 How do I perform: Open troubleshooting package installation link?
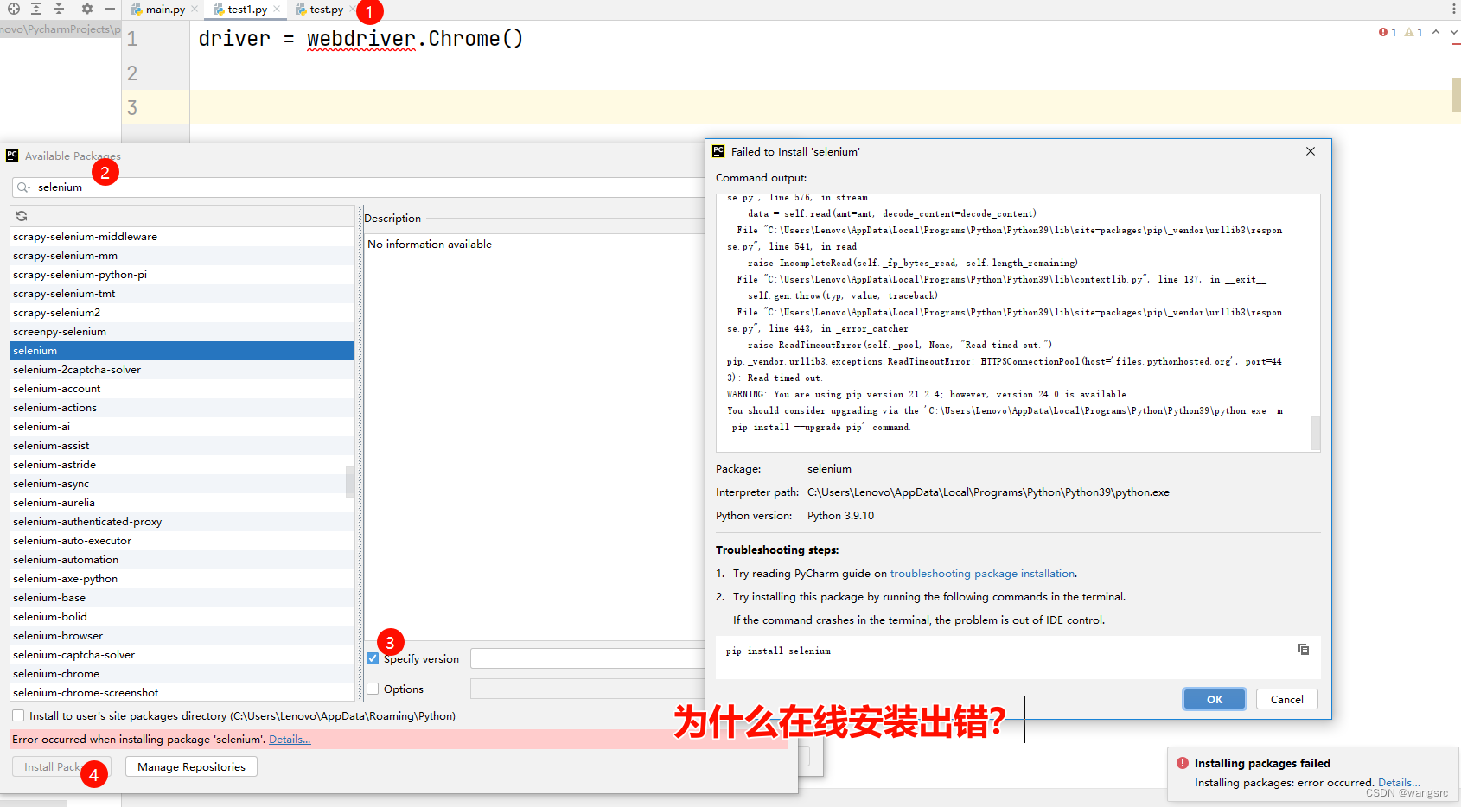pyautogui.click(x=983, y=573)
